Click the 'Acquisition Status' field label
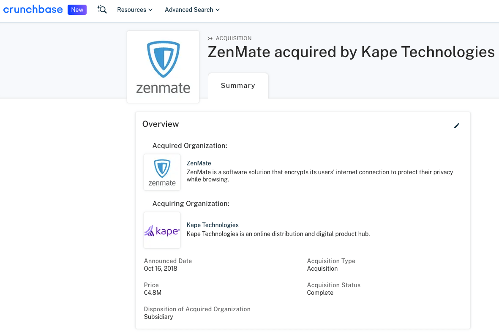 (x=334, y=285)
